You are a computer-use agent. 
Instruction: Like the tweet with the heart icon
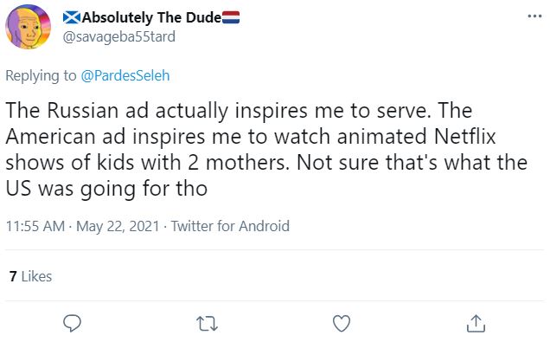(x=342, y=324)
